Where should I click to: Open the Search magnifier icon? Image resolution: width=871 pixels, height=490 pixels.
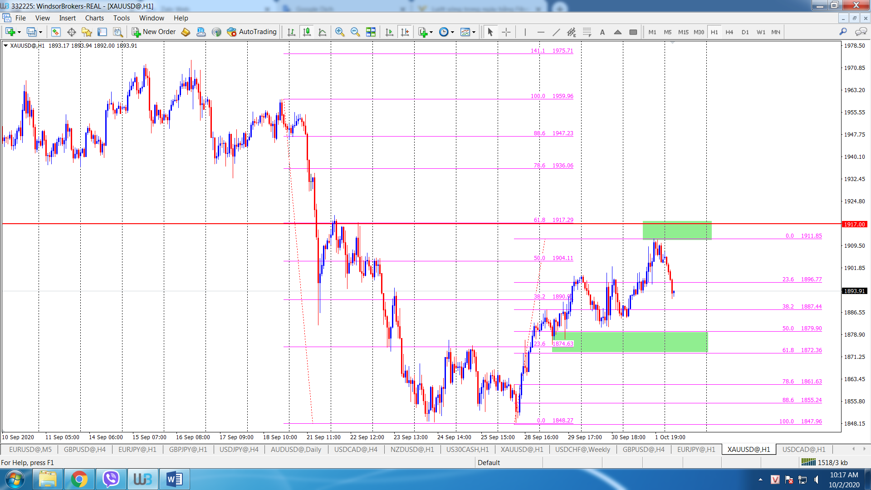(843, 32)
